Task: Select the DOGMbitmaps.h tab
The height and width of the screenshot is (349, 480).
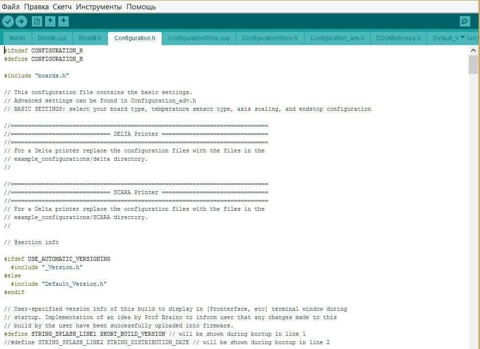Action: (398, 38)
